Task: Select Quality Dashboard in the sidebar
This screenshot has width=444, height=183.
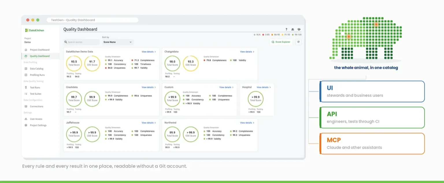Action: click(40, 56)
